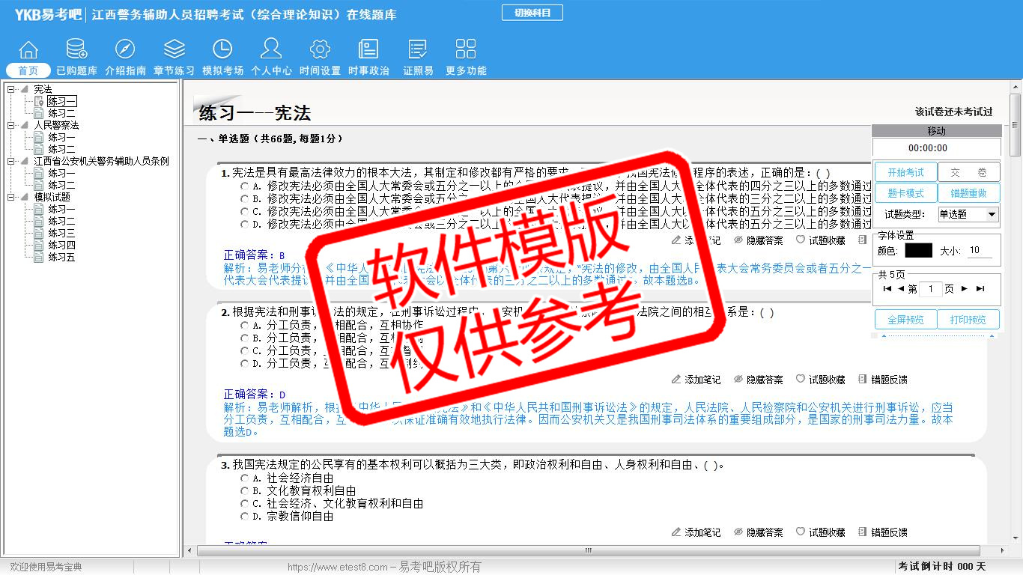This screenshot has height=575, width=1023.
Task: Click 错题反馈 icon for question 3
Action: tap(863, 532)
